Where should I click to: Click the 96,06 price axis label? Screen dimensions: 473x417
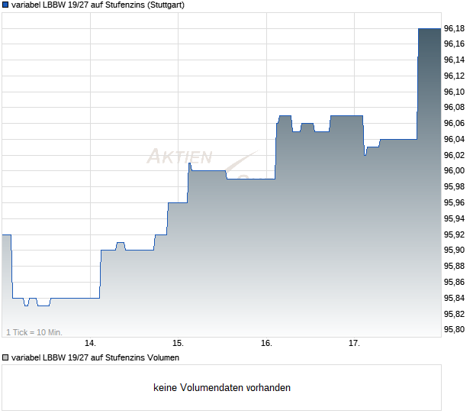coord(454,123)
